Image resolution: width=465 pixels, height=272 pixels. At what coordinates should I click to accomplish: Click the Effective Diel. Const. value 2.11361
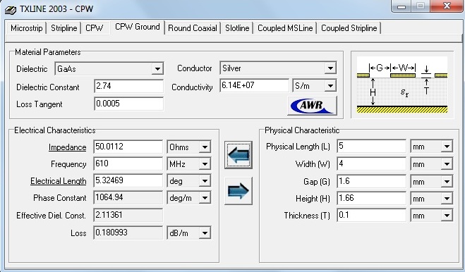pos(128,215)
